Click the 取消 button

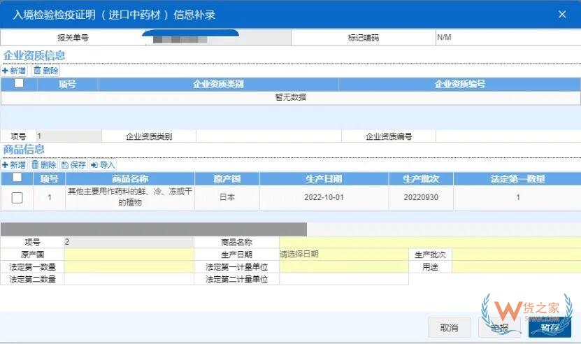point(449,327)
